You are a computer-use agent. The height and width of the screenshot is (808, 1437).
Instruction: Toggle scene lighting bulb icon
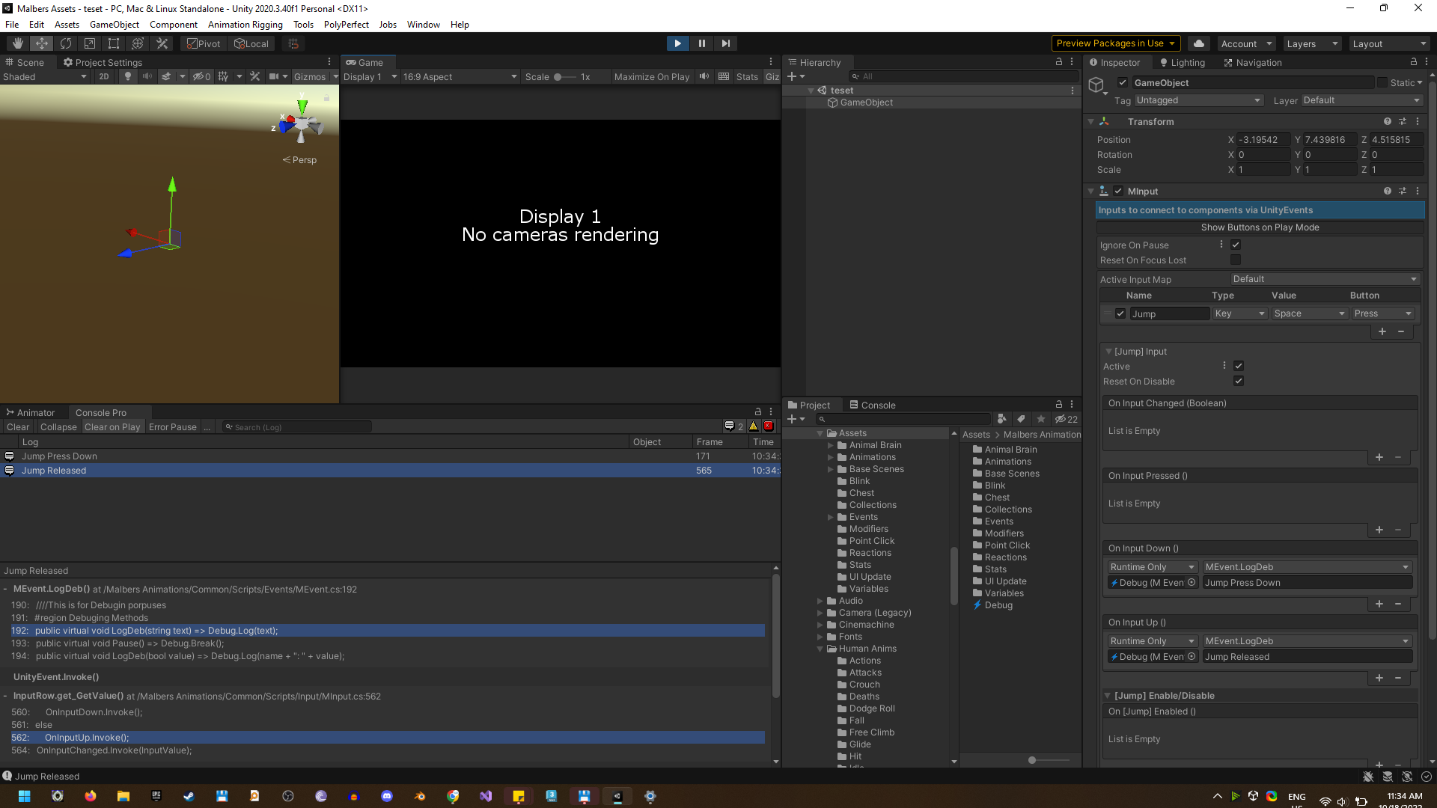[128, 76]
